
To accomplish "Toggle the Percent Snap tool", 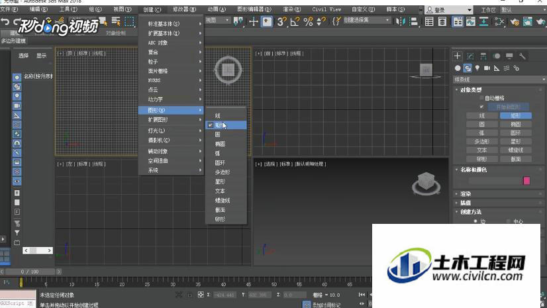I will tap(308, 22).
